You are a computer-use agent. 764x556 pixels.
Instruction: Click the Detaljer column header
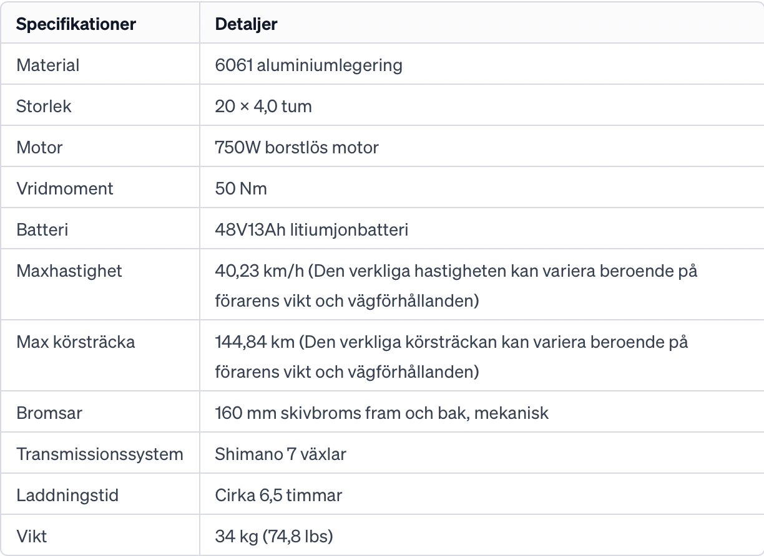click(246, 24)
